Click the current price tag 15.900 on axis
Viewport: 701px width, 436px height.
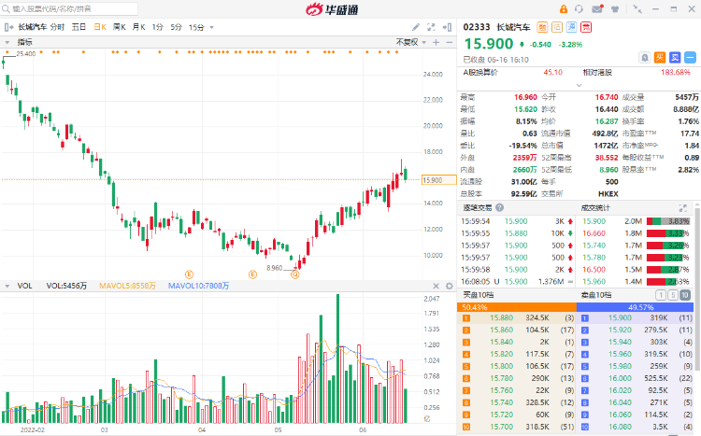(x=438, y=180)
